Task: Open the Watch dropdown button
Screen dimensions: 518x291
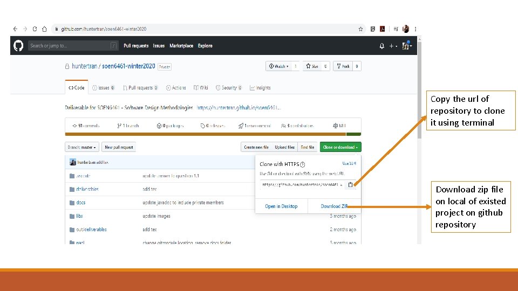Action: [278, 66]
